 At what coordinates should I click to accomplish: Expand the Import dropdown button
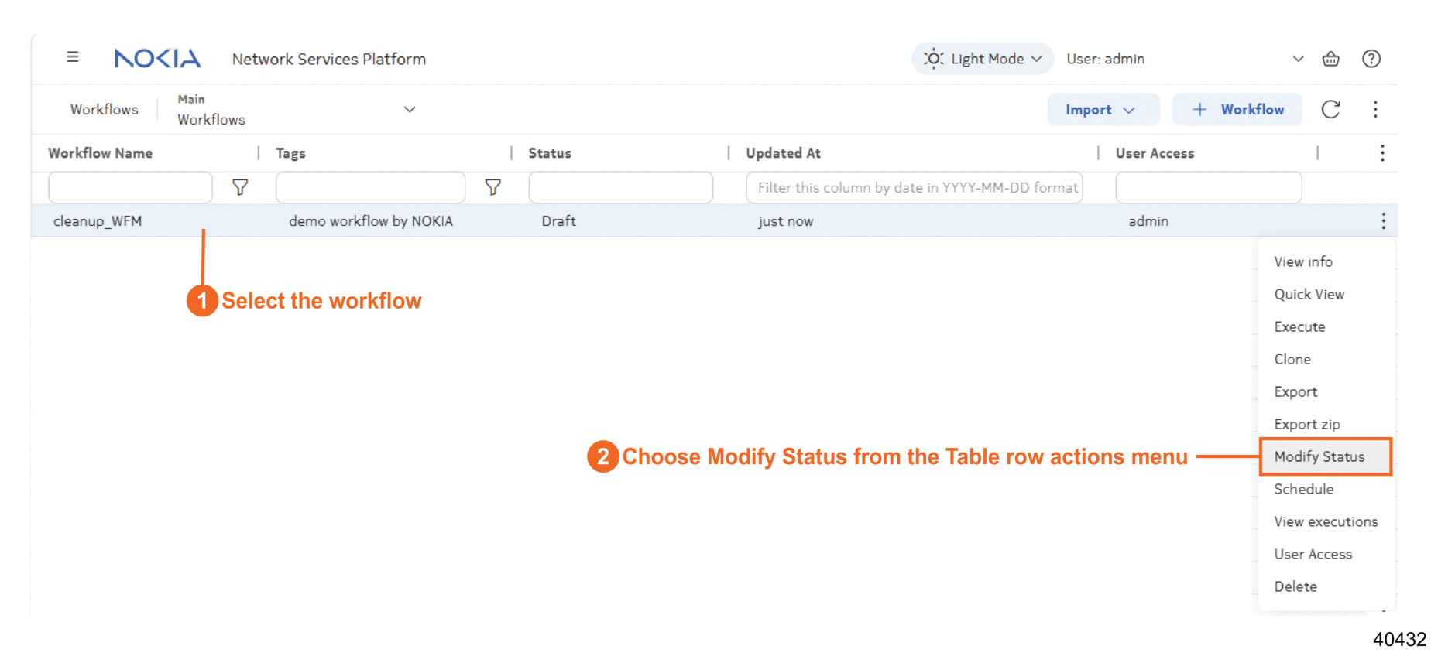(x=1103, y=110)
